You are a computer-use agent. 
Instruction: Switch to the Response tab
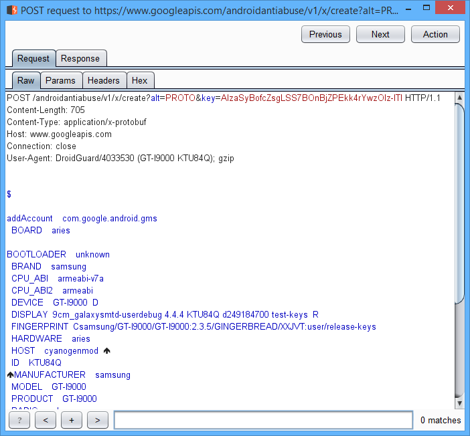coord(80,58)
